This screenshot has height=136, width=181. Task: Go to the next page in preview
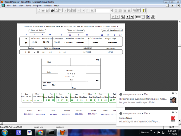pyautogui.click(x=128, y=17)
